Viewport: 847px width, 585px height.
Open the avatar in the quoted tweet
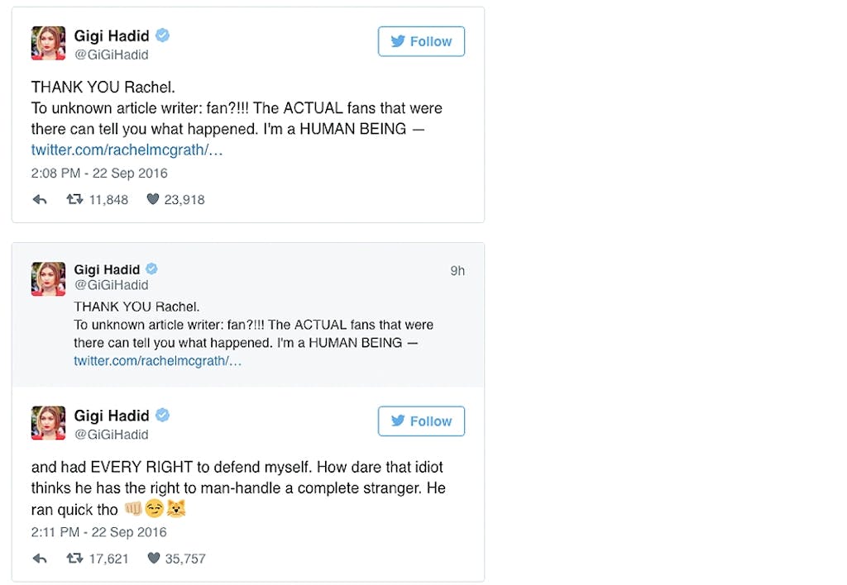pos(48,278)
